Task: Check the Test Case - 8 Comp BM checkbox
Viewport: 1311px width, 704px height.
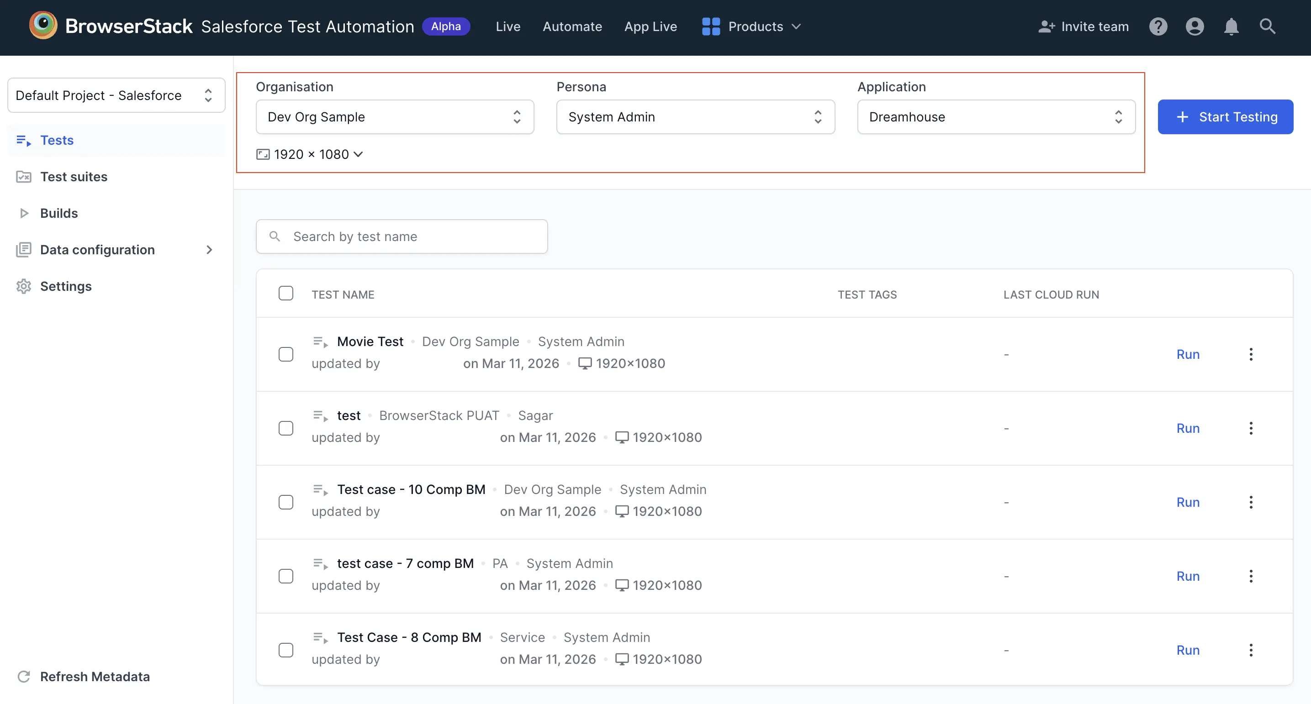Action: [286, 650]
